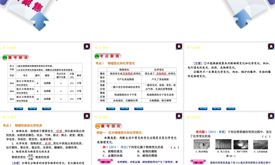Click the orange 冀考探究 badge

coord(108,126)
